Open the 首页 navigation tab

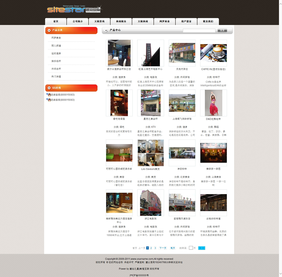tap(56, 22)
